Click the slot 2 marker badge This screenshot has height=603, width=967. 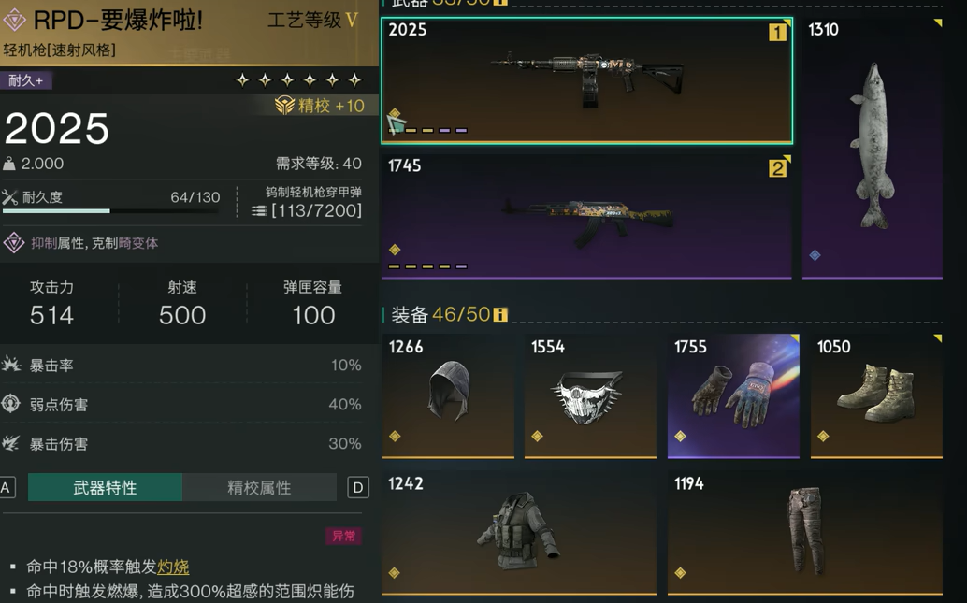click(778, 167)
